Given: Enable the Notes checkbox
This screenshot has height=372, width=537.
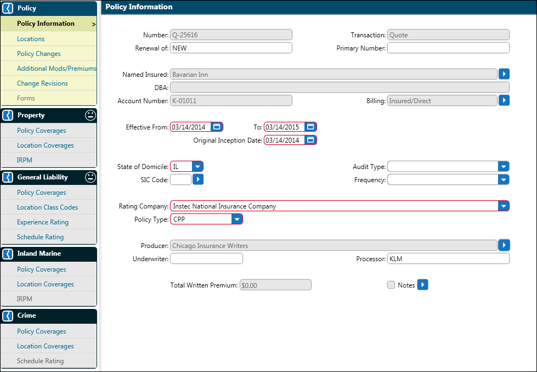Looking at the screenshot, I should click(391, 285).
